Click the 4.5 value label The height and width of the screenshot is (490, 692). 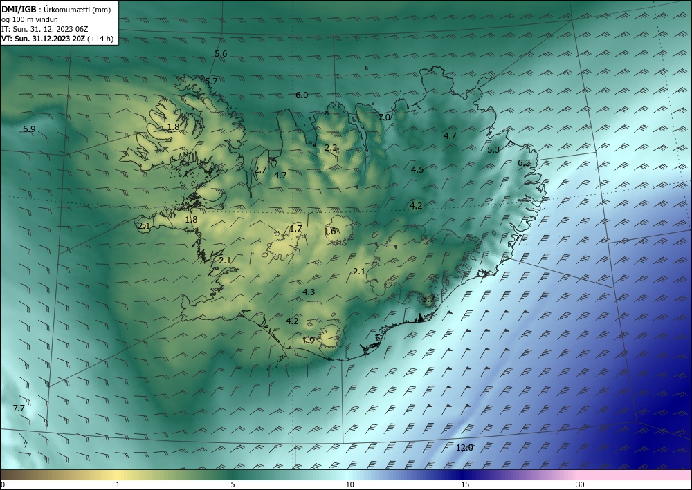coord(417,169)
